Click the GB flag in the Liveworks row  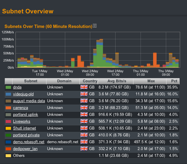[84, 122]
